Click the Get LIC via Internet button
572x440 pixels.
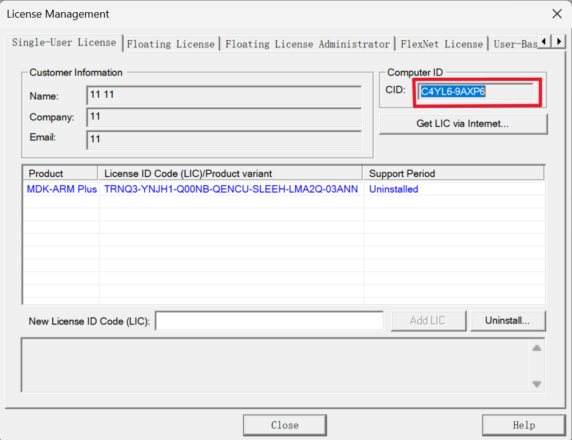point(463,124)
